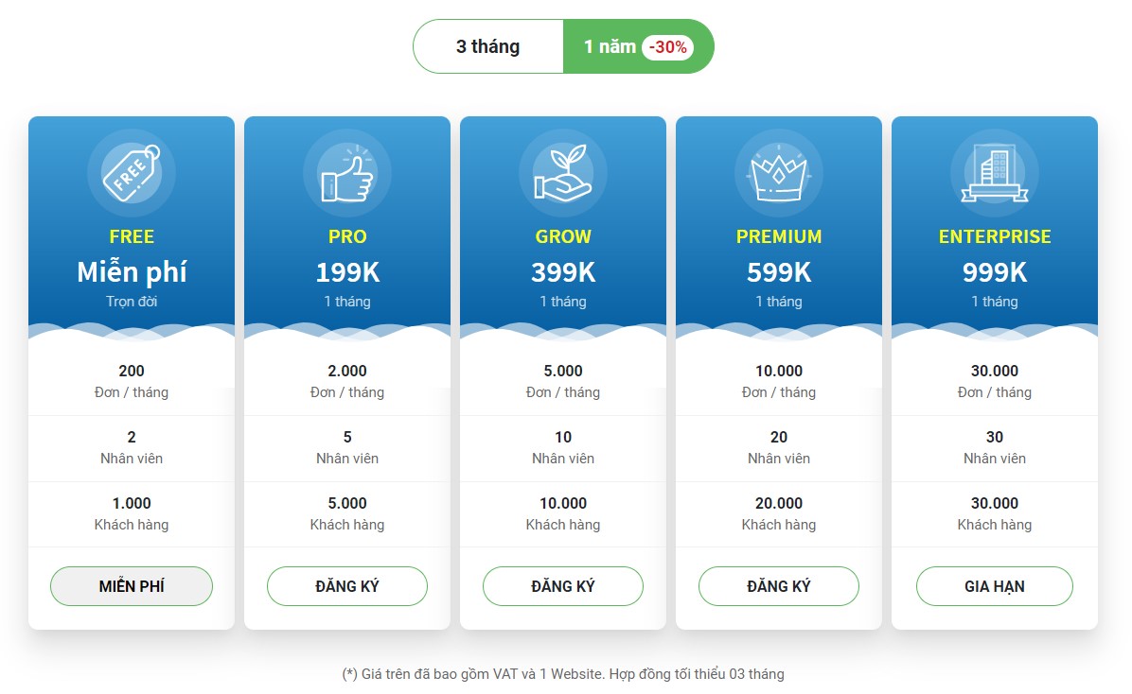Click the PREMIUM crown icon
Viewport: 1132px width, 694px height.
click(x=779, y=173)
